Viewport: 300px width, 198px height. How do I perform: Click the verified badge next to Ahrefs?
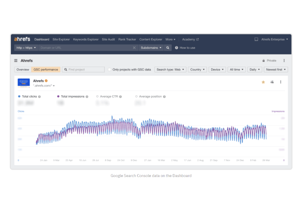[46, 81]
